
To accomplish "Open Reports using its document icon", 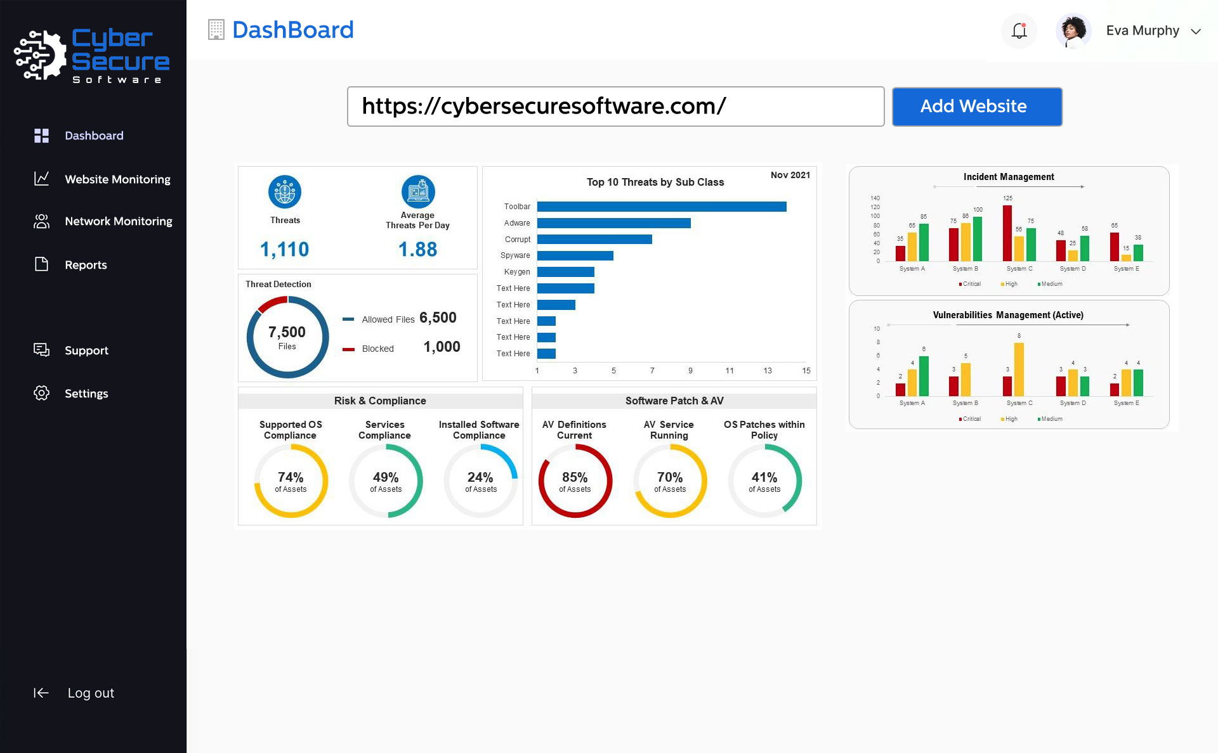I will 41,264.
